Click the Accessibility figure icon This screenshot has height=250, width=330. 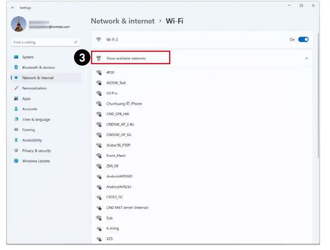point(16,140)
